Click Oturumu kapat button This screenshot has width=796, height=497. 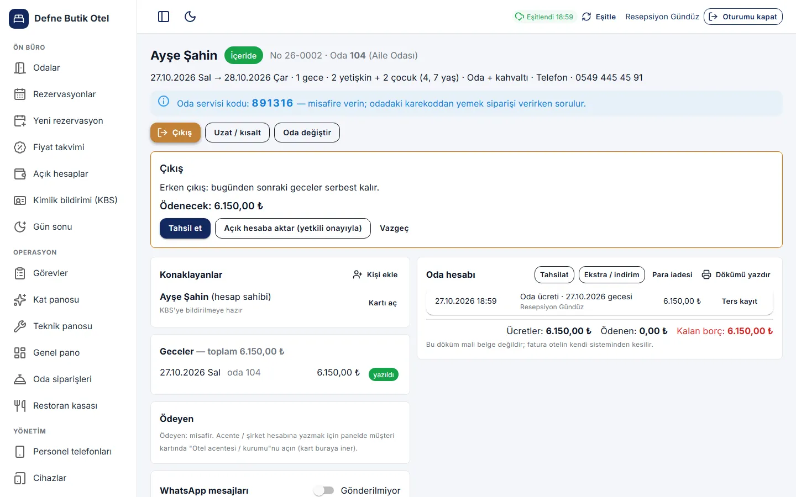[x=743, y=17]
